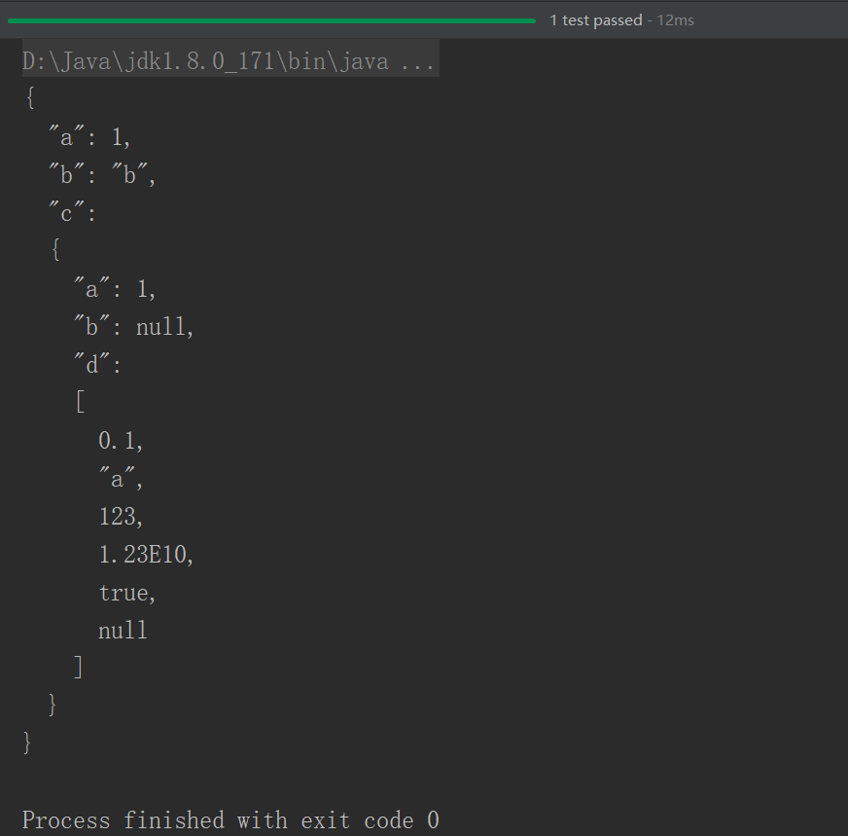Click the top-level "a": 1, line
This screenshot has height=836, width=848.
[x=89, y=137]
